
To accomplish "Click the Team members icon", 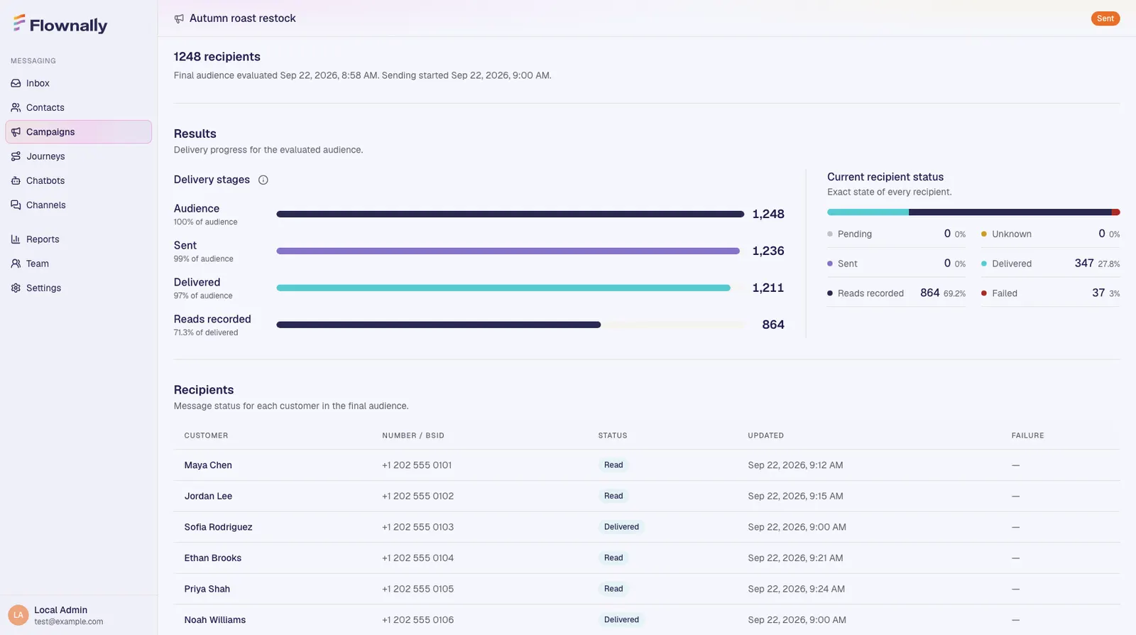I will point(16,264).
